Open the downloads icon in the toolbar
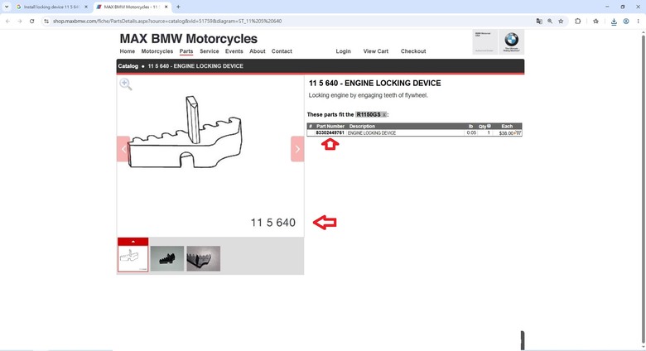The height and width of the screenshot is (351, 646). click(614, 22)
